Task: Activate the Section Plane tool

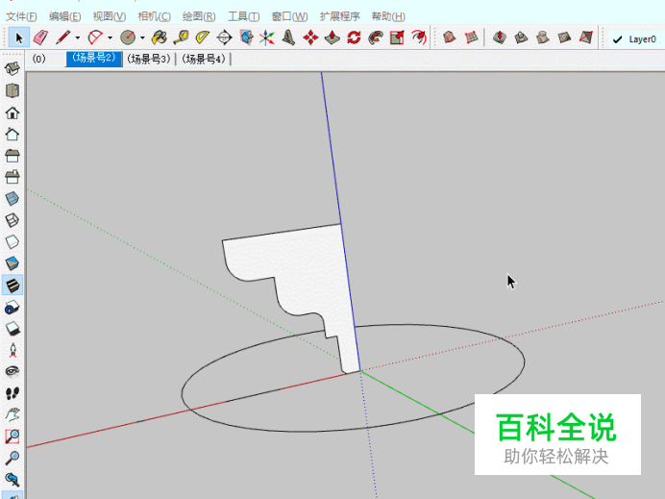Action: 246,37
